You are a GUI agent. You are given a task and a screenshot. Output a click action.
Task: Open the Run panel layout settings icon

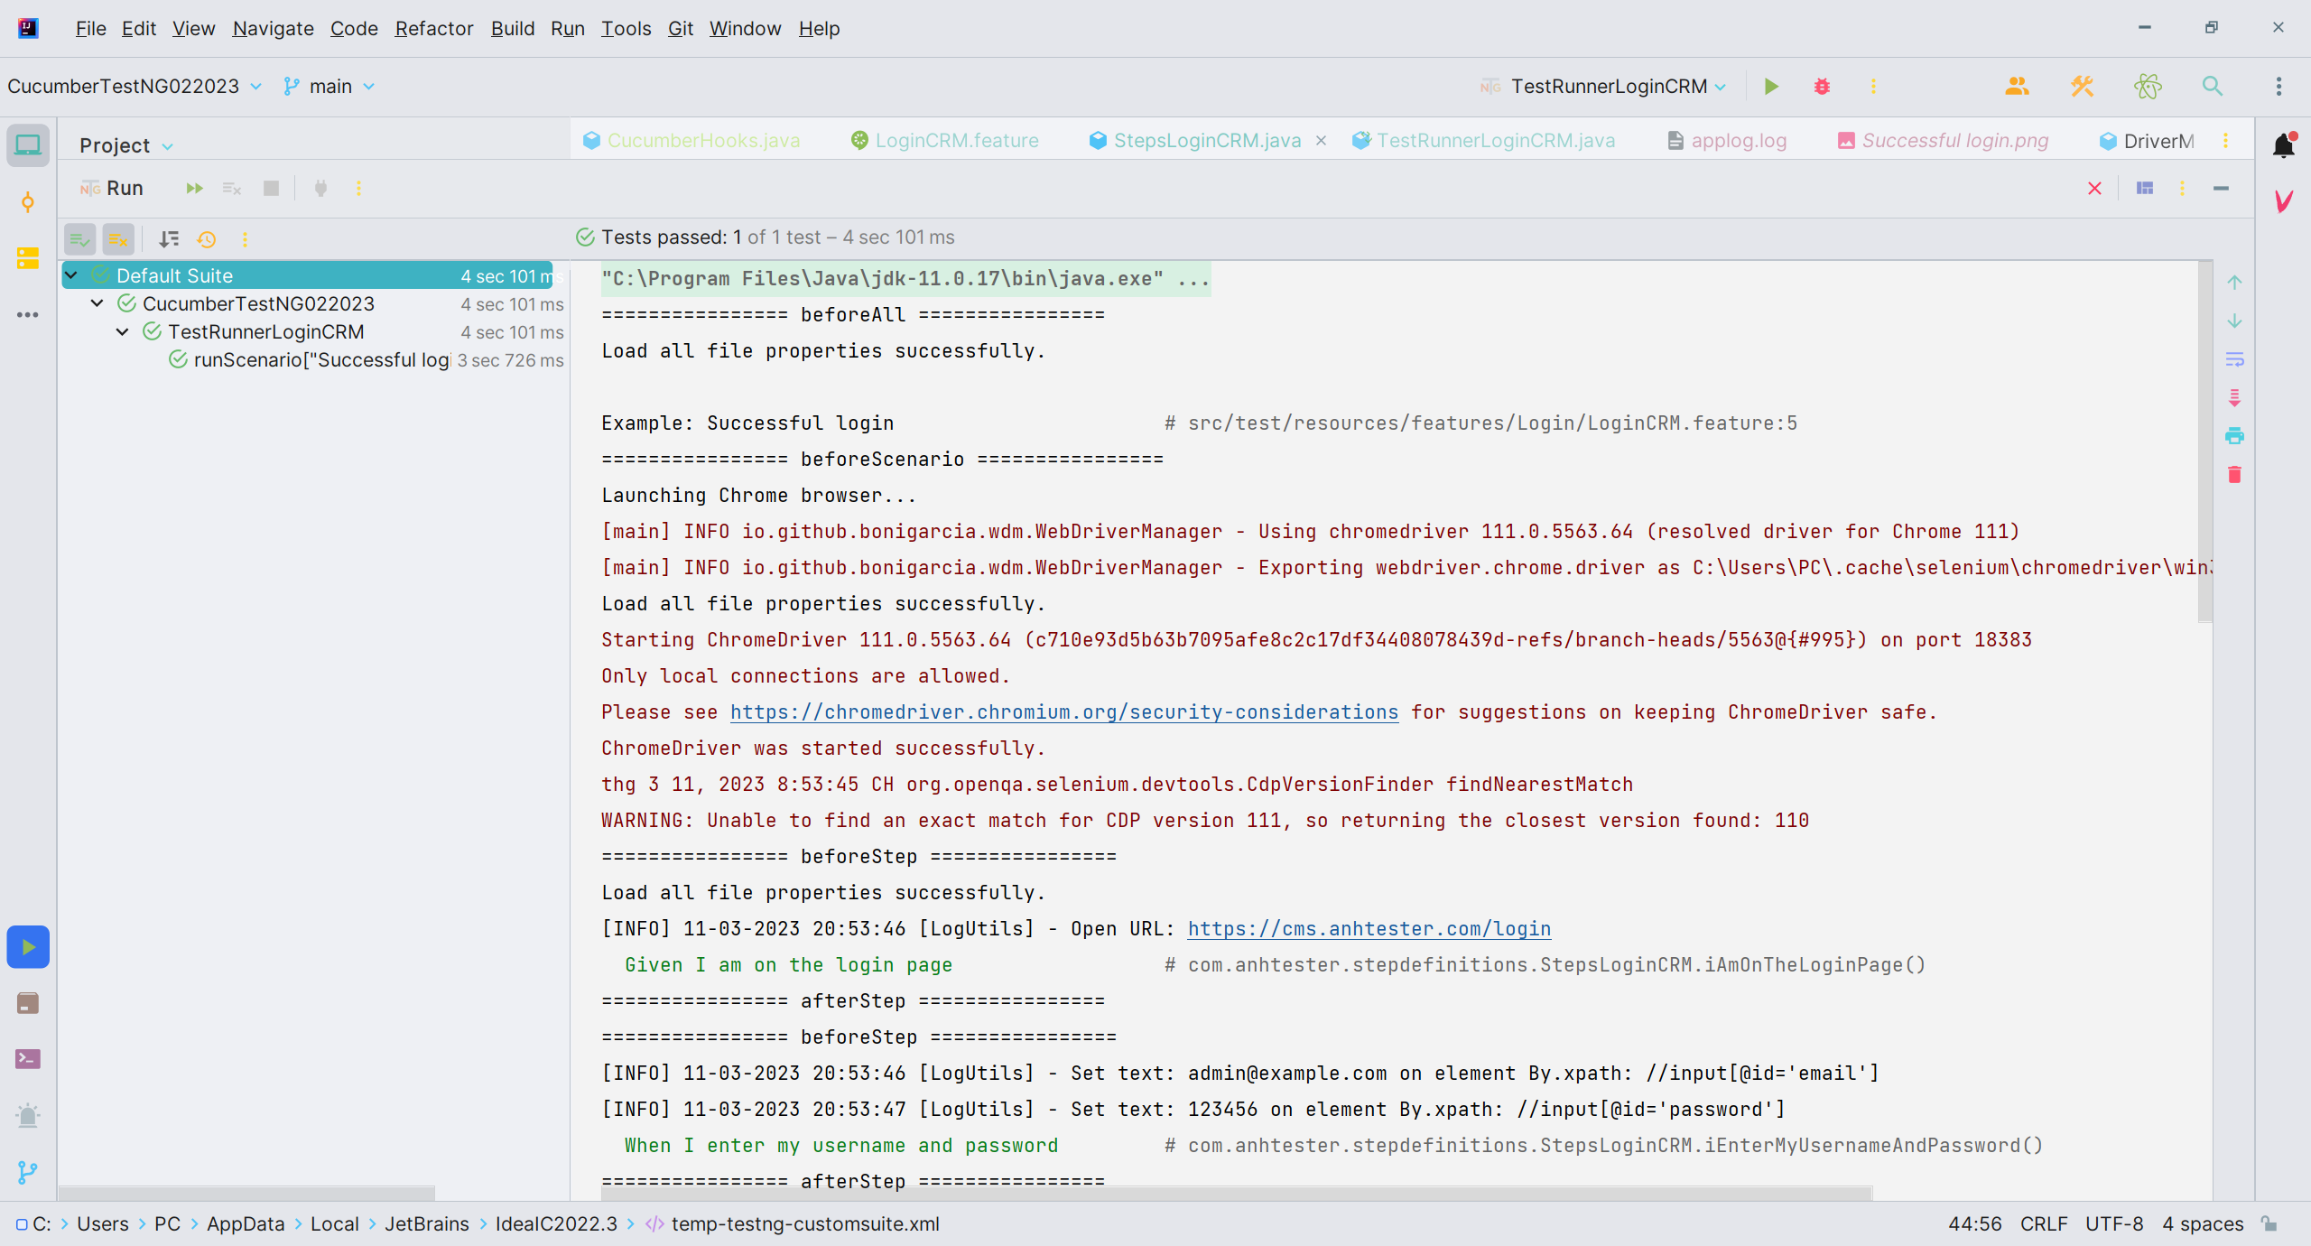(2145, 189)
